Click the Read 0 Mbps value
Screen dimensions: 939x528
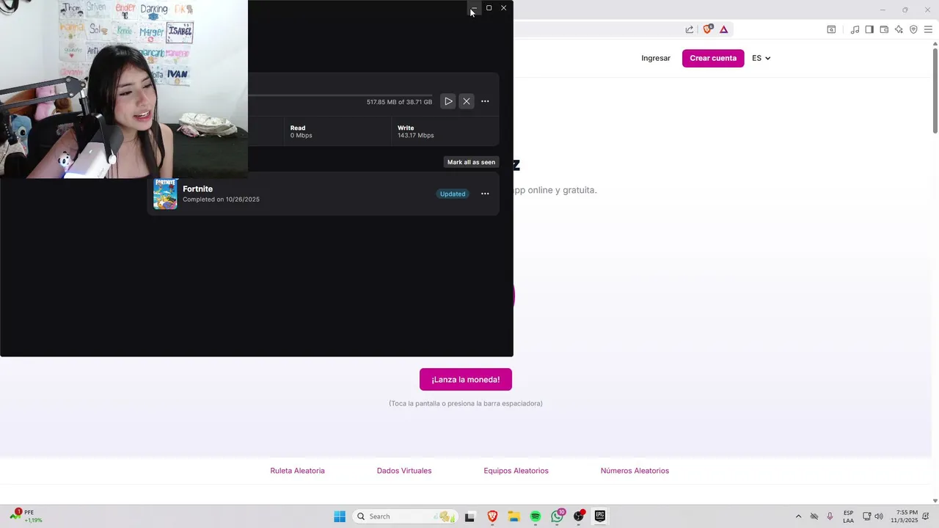301,136
